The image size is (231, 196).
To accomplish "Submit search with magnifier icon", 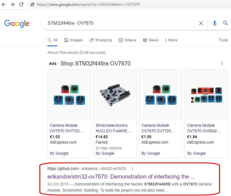I will tap(225, 23).
